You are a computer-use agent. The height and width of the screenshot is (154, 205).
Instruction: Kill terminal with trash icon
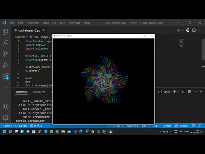pos(190,92)
